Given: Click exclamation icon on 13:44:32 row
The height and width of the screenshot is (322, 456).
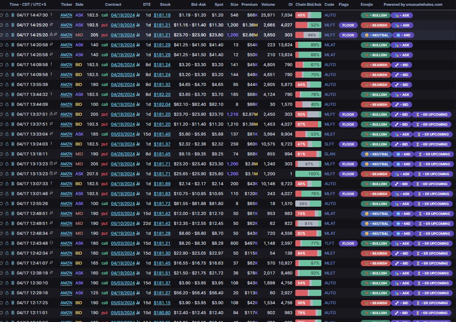Looking at the screenshot, I should 51,94.
